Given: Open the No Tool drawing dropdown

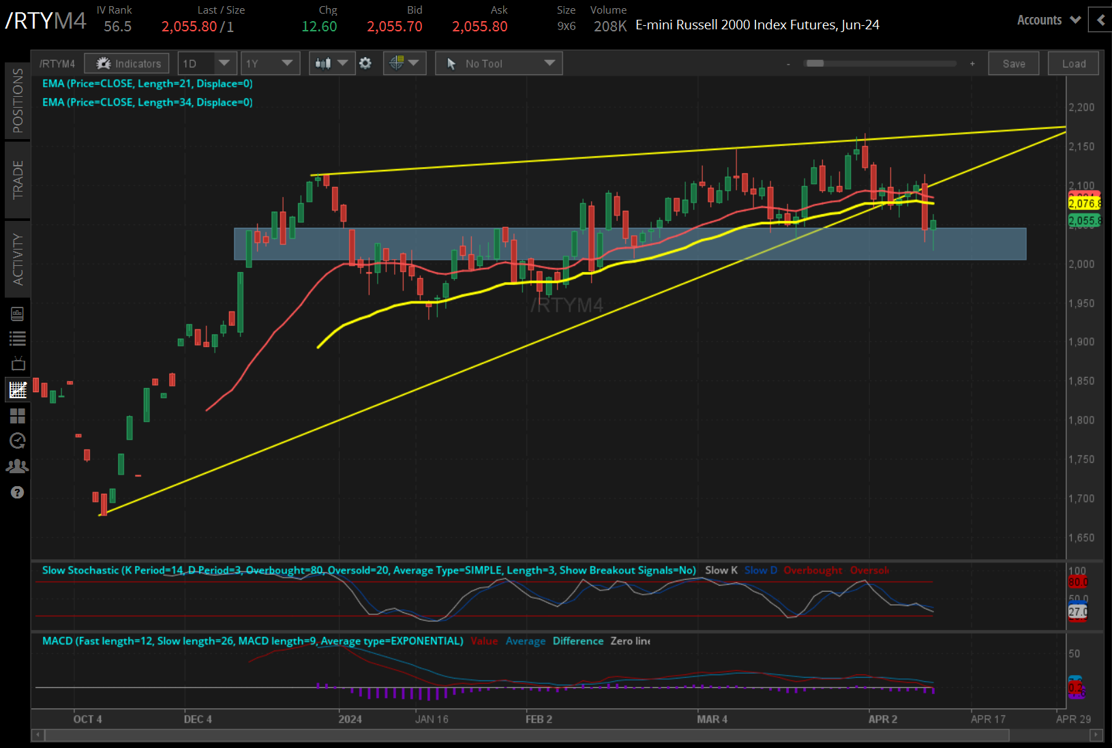Looking at the screenshot, I should [499, 63].
